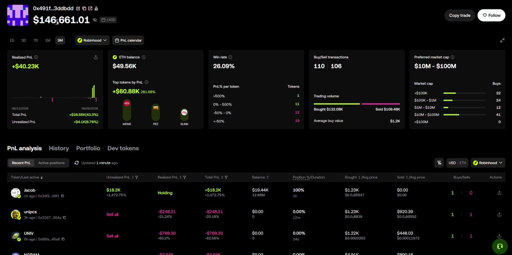The height and width of the screenshot is (255, 512).
Task: Open Robinhood chain dropdown near time ranges
Action: [93, 40]
